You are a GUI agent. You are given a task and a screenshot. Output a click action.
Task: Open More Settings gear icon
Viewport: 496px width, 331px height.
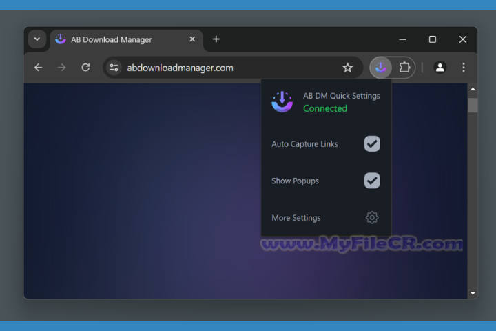(372, 218)
